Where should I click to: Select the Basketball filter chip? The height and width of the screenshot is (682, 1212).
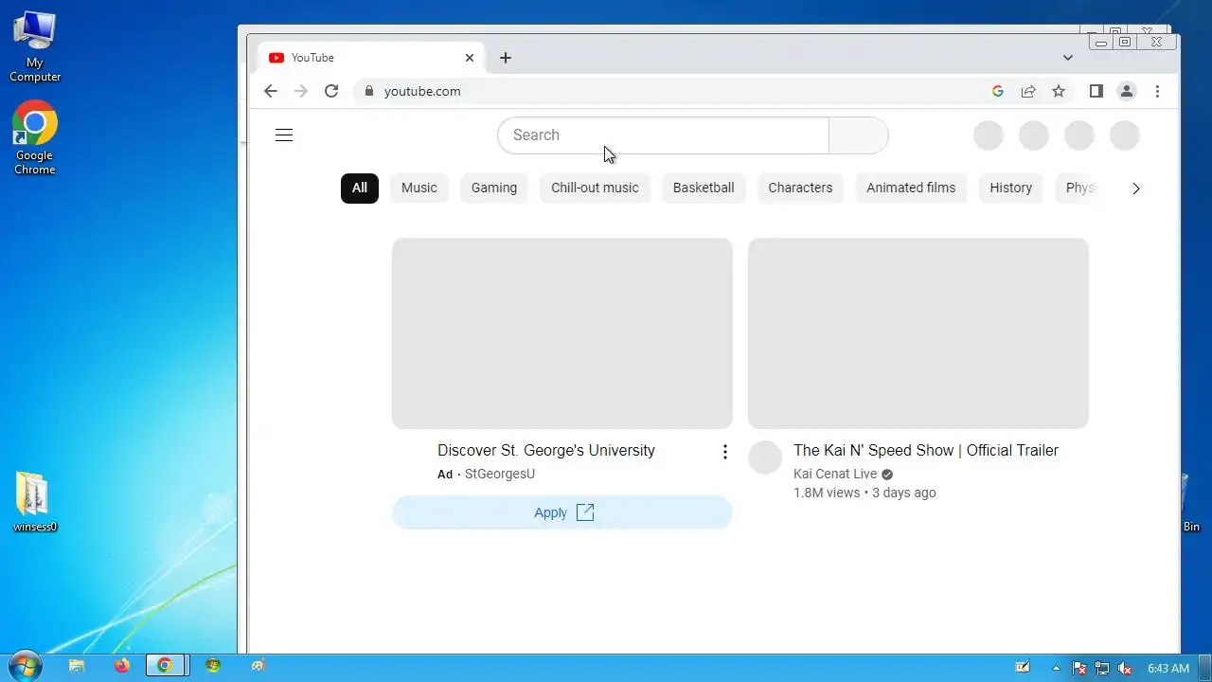704,188
